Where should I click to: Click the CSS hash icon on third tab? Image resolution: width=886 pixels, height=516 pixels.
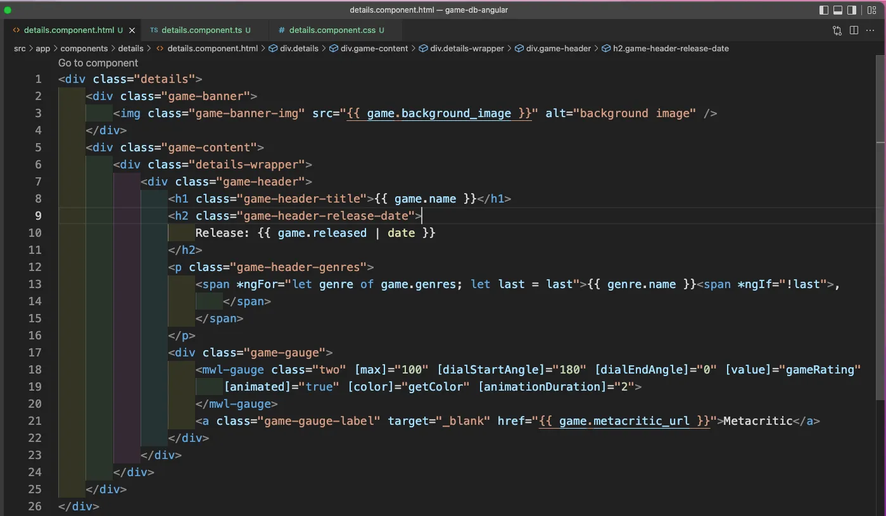tap(282, 30)
